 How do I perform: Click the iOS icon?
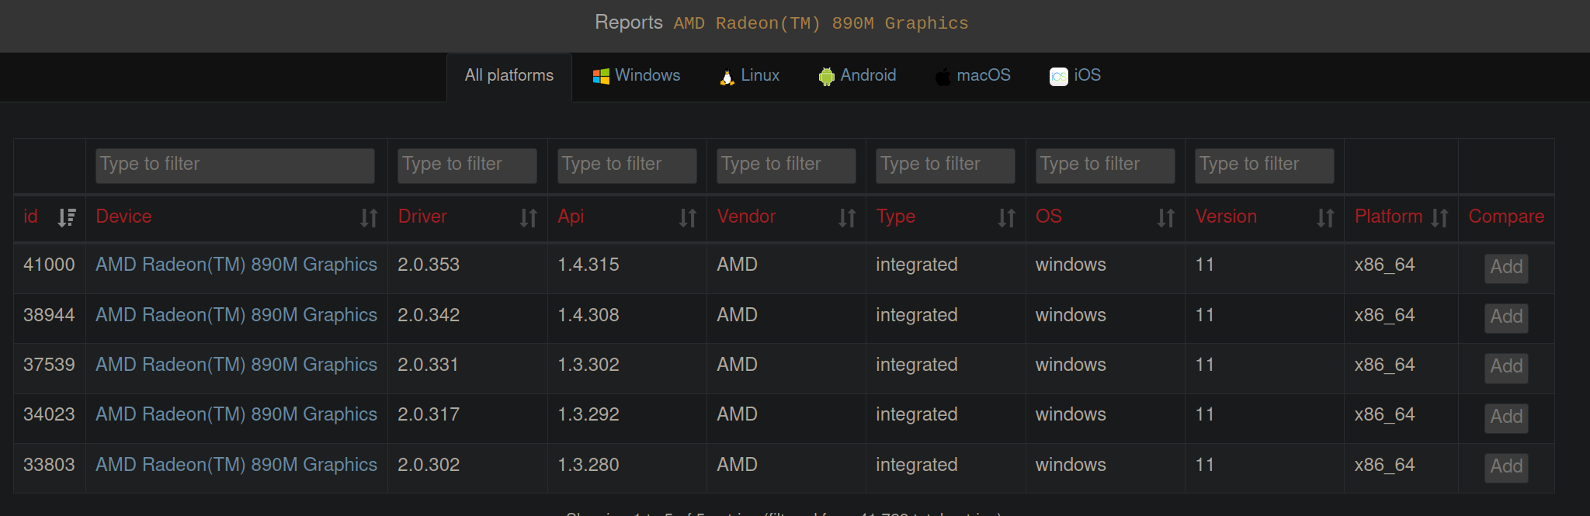pyautogui.click(x=1058, y=76)
